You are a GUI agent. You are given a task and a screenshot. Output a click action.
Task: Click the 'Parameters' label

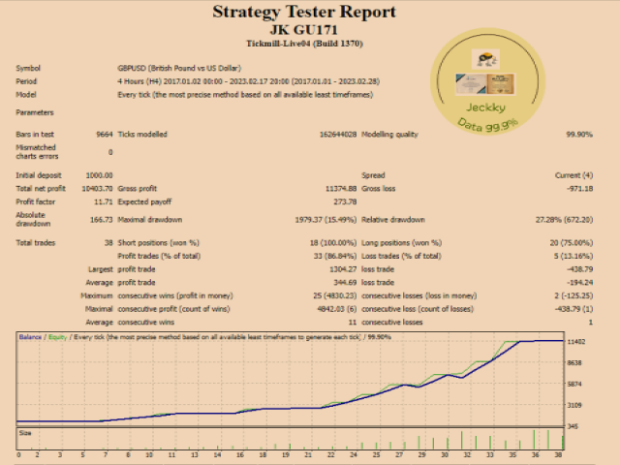tap(35, 112)
